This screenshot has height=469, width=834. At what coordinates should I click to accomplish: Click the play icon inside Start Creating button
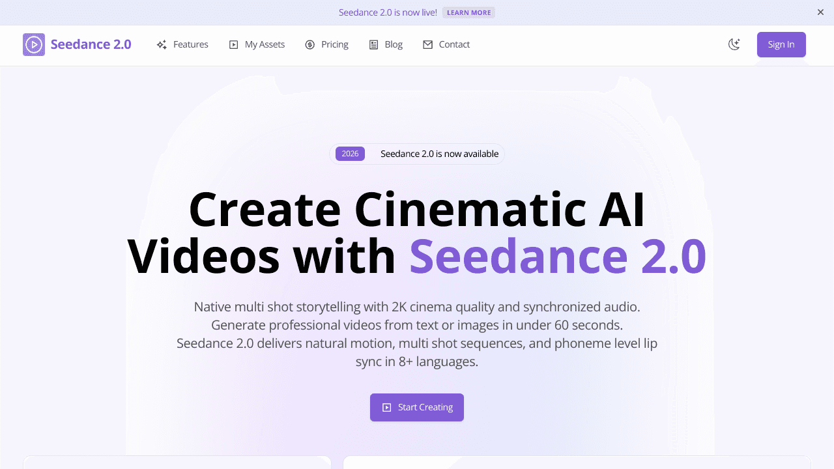pos(387,407)
